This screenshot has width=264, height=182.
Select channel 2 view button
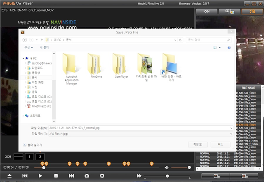pyautogui.click(x=40, y=157)
